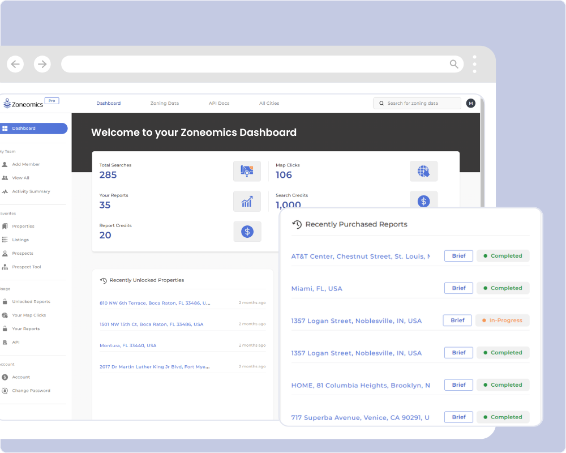The image size is (566, 453).
Task: Open the HOME, 81 Columbia Heights report
Action: (361, 386)
